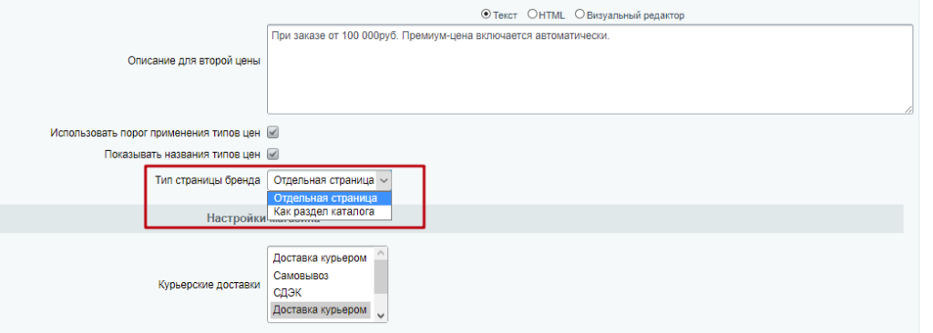Select the HTML radio button
Viewport: 933px width, 333px height.
tap(532, 15)
